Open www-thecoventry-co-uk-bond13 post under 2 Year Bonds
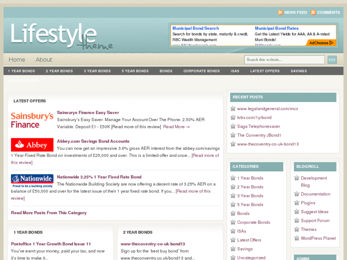Screen dimensions: 347x260 153,244
